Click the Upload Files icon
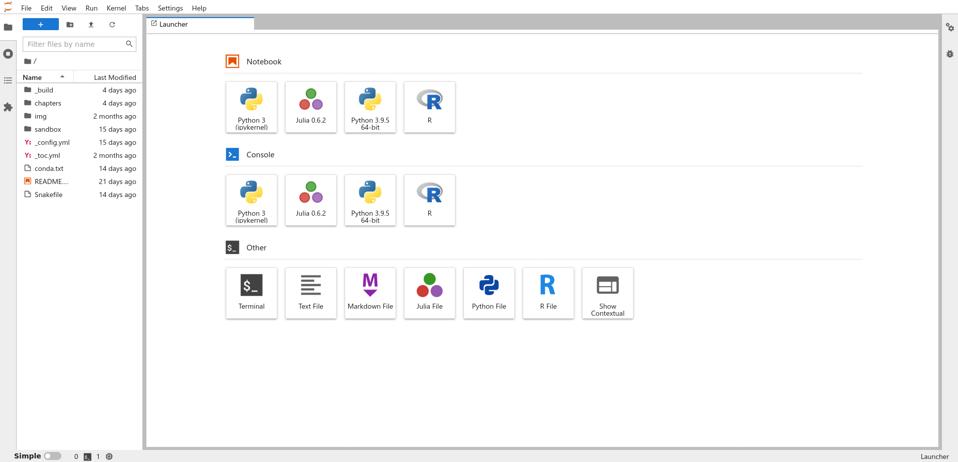The height and width of the screenshot is (462, 958). pos(91,24)
